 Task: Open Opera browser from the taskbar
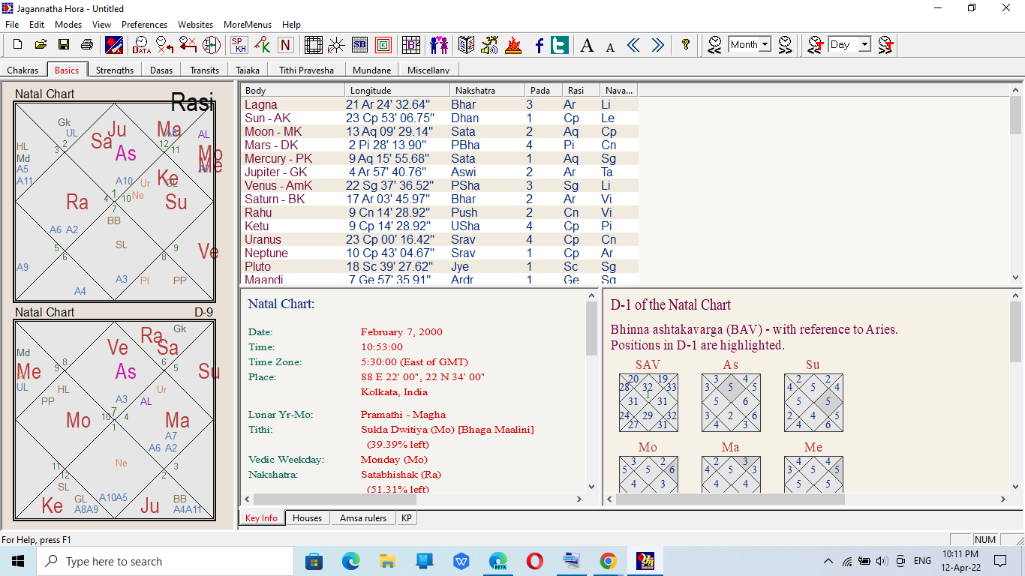[534, 561]
